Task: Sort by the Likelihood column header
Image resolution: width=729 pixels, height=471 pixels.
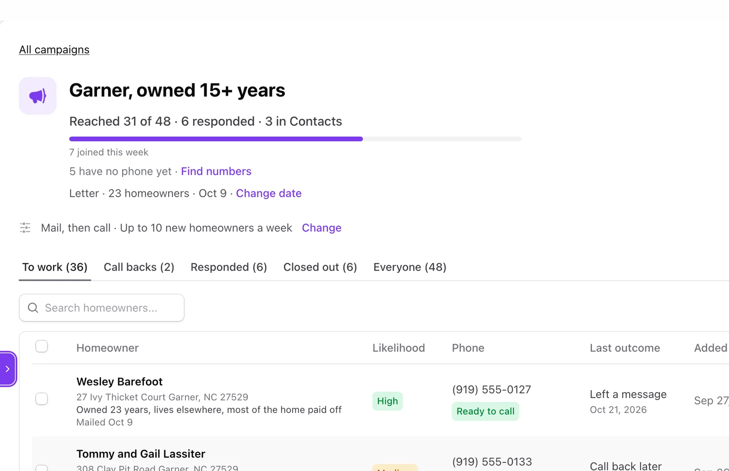Action: (x=399, y=348)
